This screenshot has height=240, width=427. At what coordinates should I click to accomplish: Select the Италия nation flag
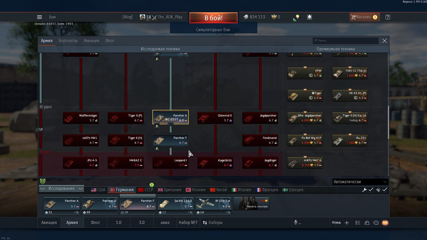[x=242, y=190]
